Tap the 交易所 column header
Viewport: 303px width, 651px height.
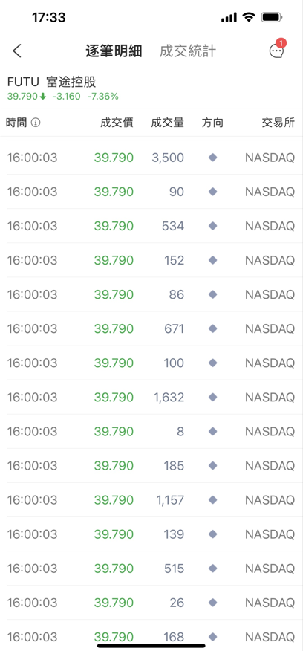[278, 123]
